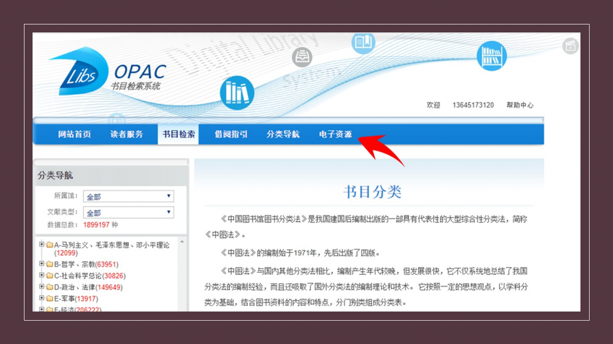Go to 网站首页 in navigation bar
The width and height of the screenshot is (613, 344).
click(x=75, y=135)
